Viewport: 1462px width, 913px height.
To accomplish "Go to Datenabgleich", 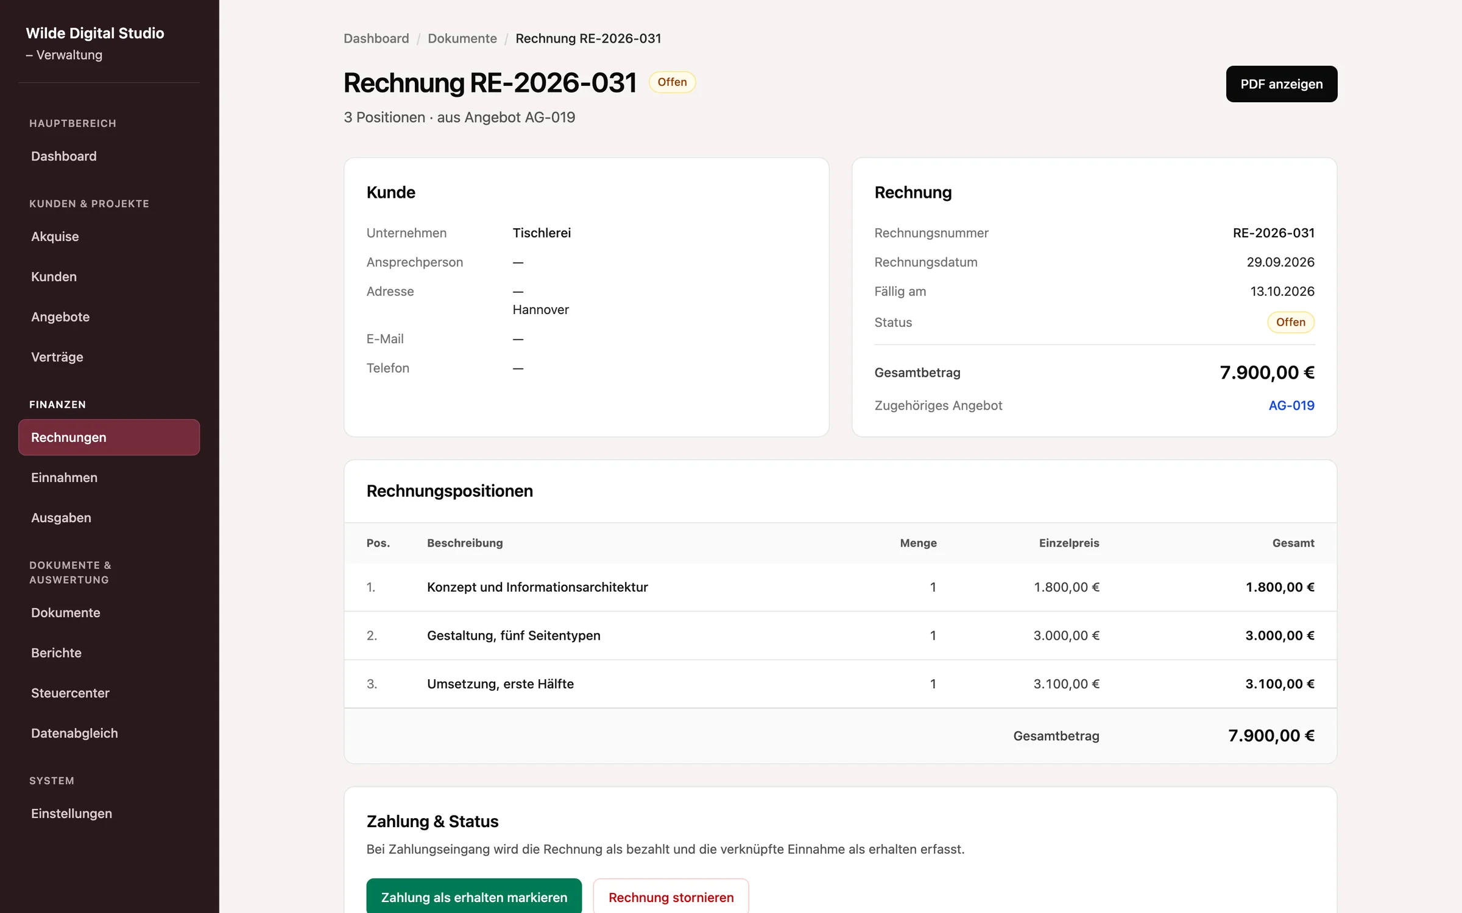I will click(x=109, y=733).
